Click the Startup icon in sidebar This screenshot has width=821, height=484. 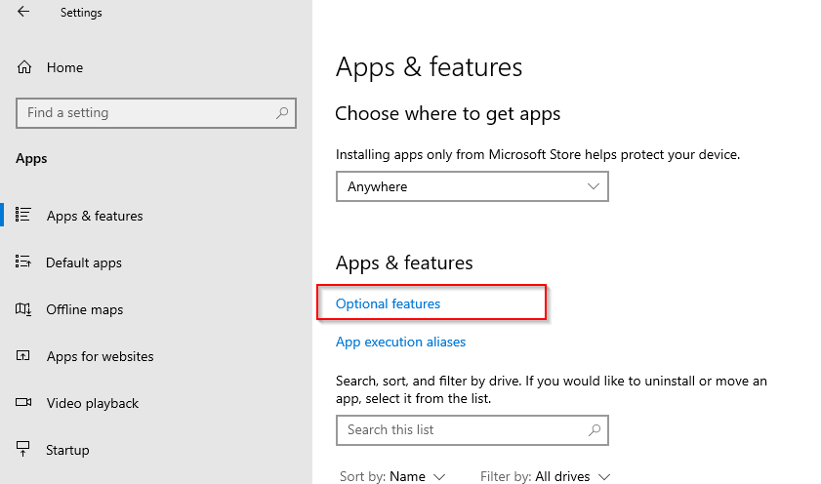23,449
